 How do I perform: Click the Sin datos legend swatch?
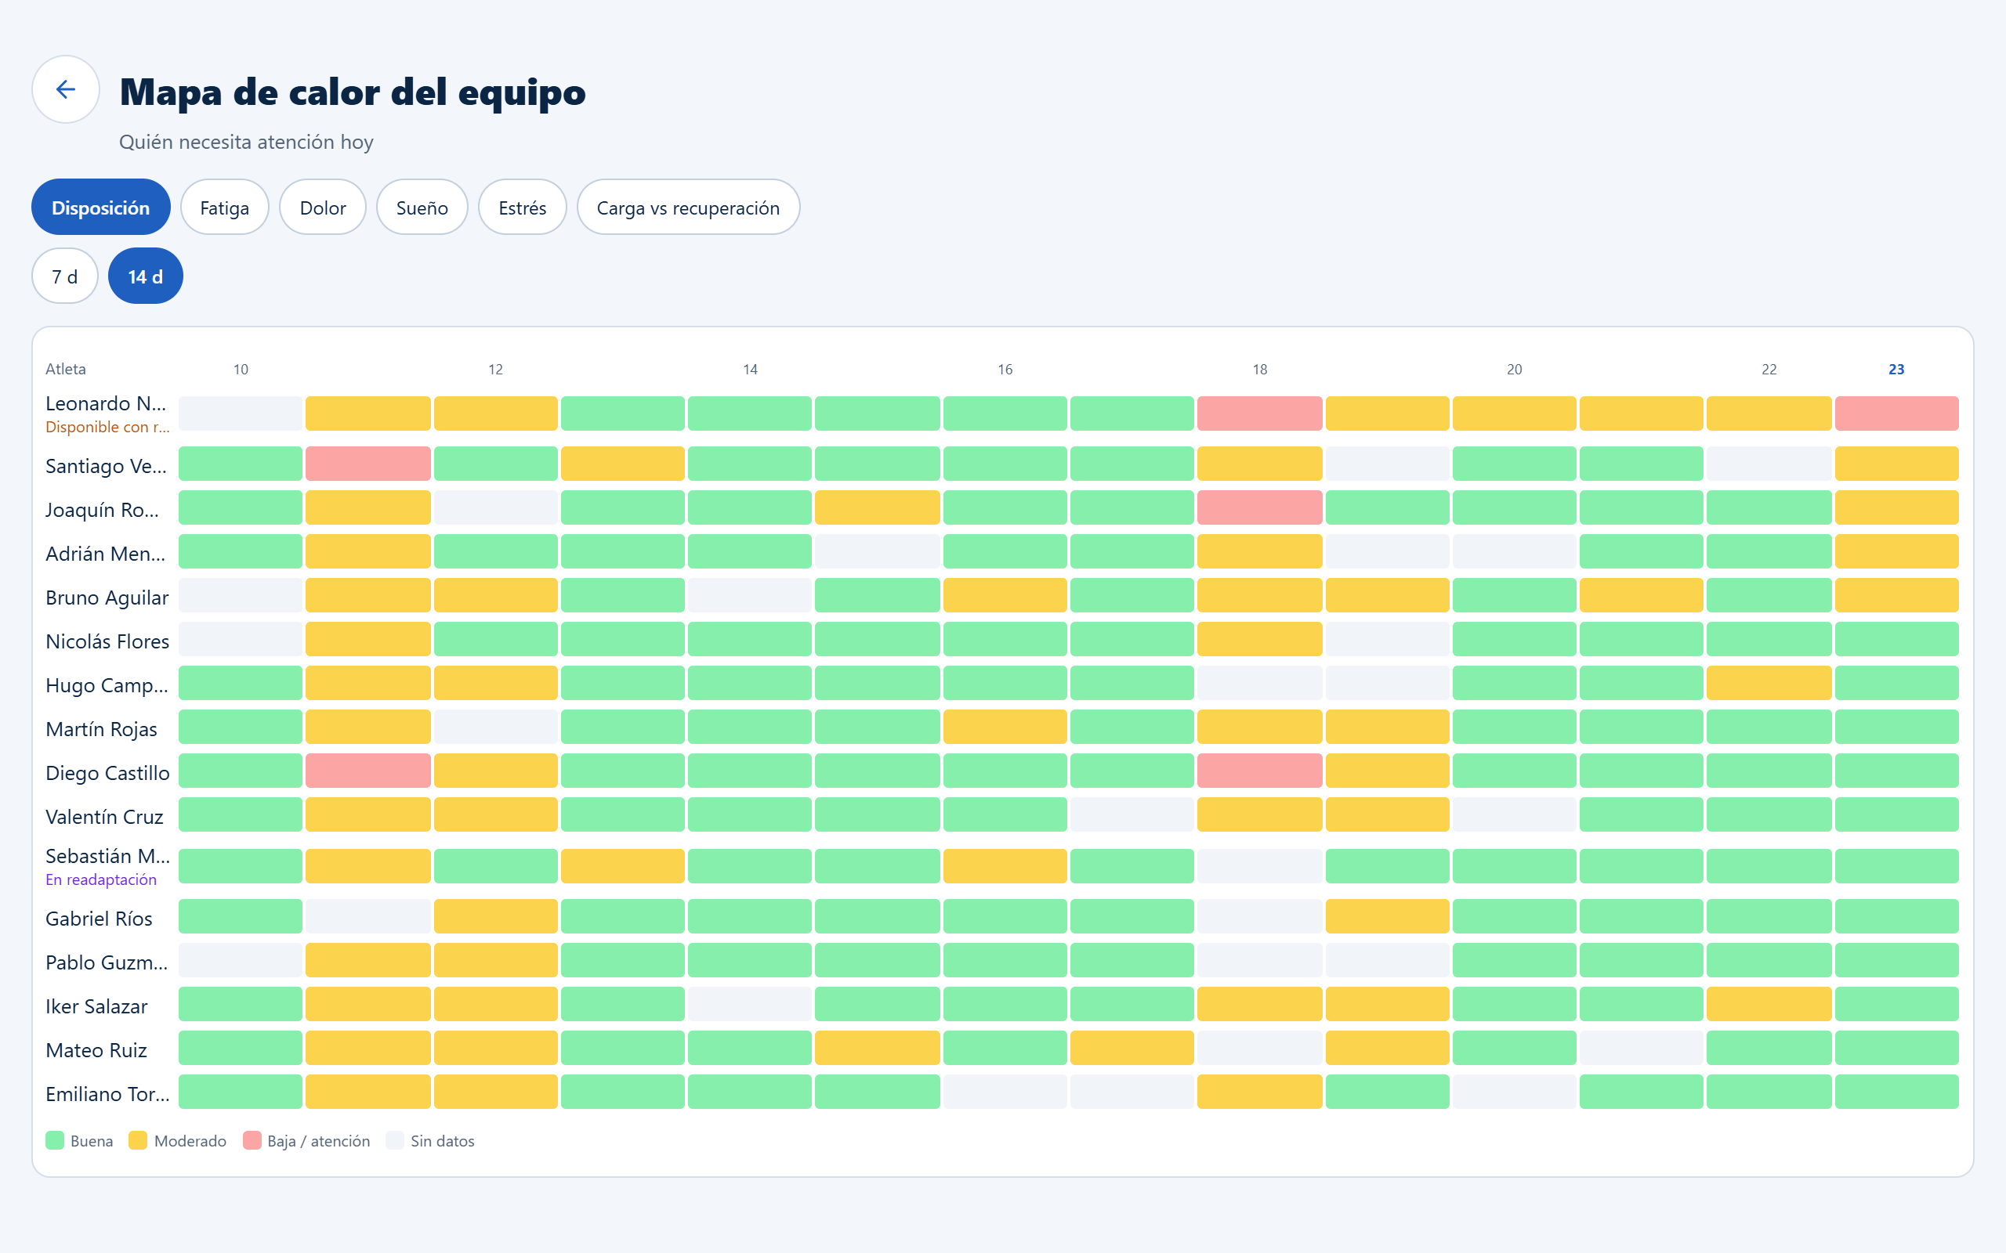(395, 1140)
